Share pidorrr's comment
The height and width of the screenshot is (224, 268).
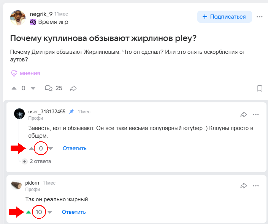tap(244, 186)
